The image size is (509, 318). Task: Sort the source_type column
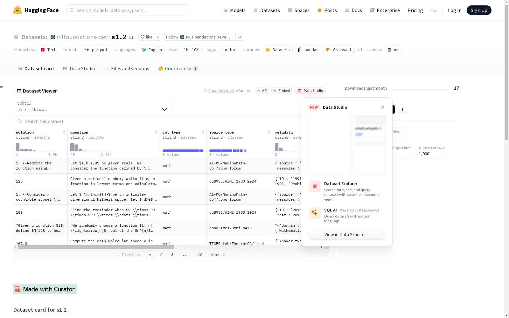coord(268,132)
